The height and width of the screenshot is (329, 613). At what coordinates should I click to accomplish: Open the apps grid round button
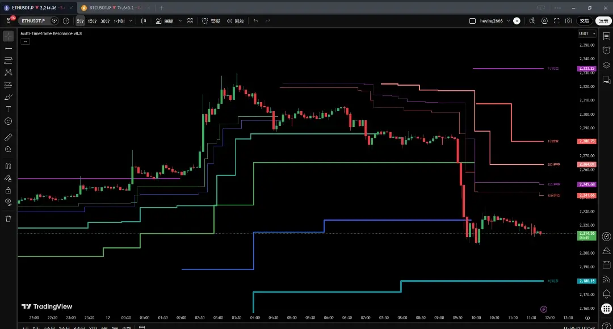(606, 309)
